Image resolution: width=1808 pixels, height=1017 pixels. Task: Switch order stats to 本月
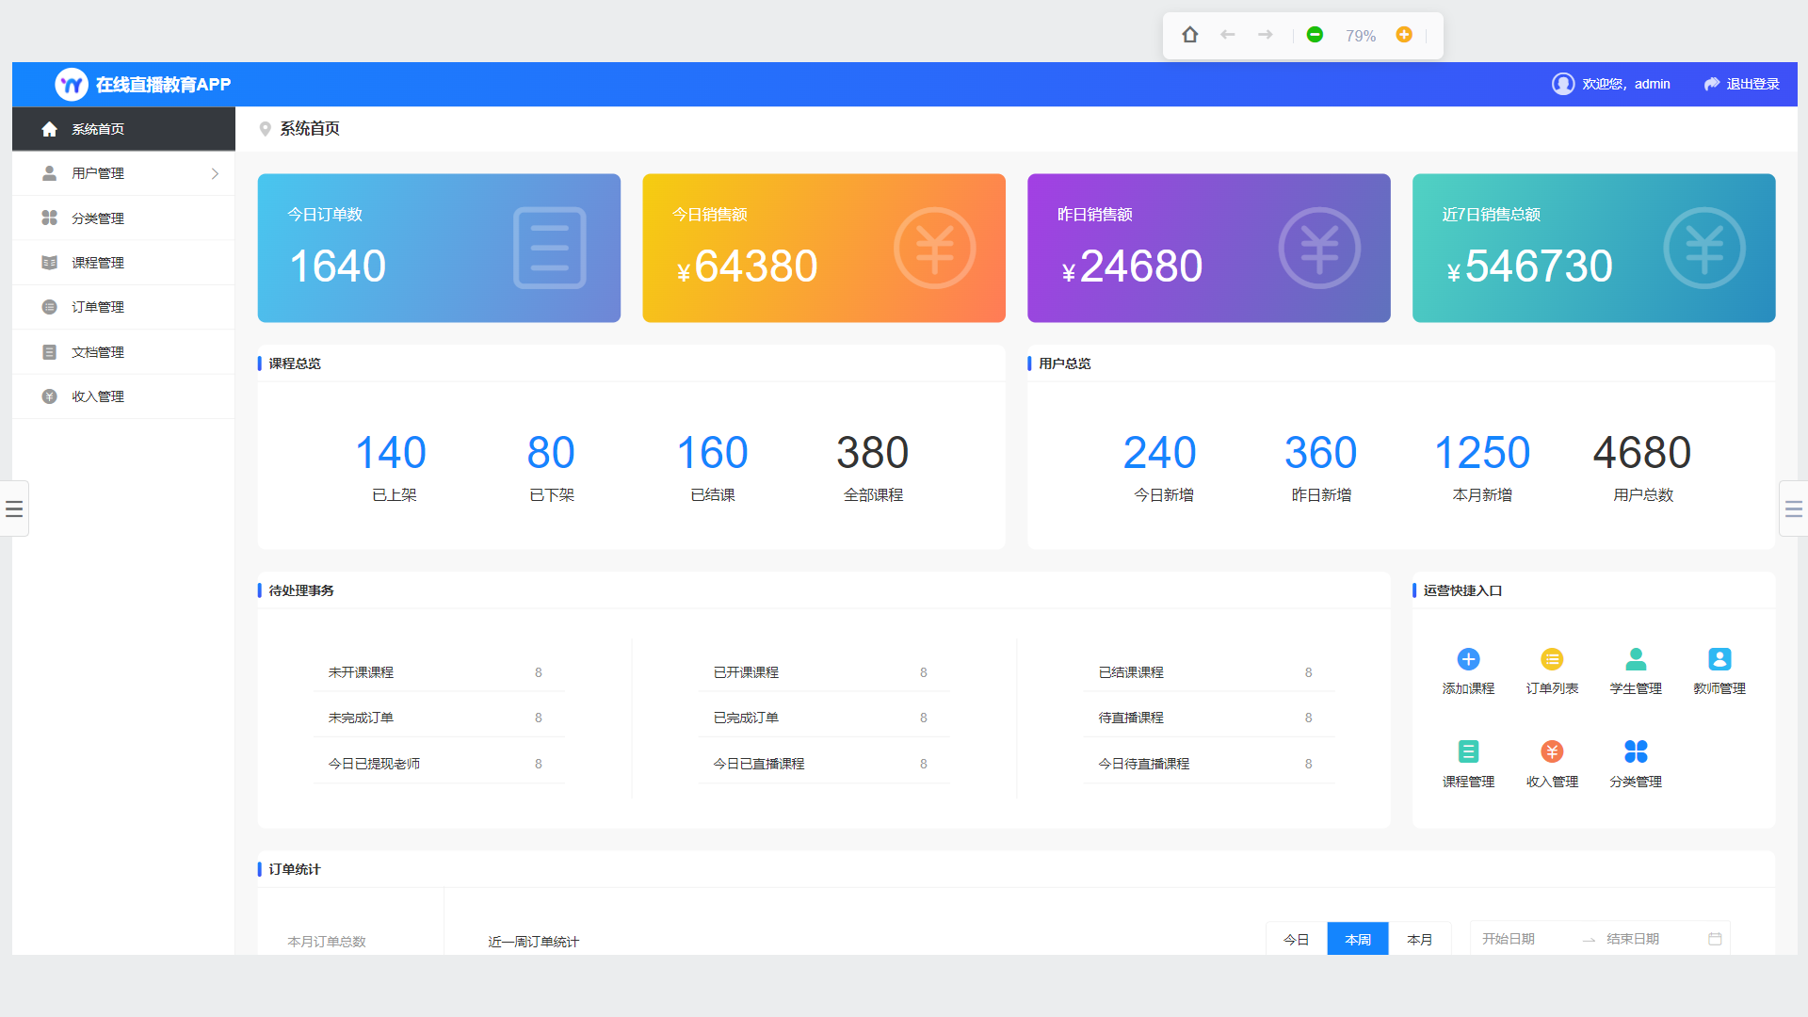point(1419,939)
